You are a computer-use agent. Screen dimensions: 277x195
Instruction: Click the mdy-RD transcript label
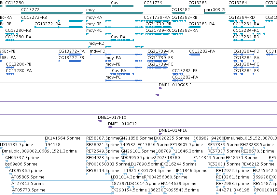[96, 43]
